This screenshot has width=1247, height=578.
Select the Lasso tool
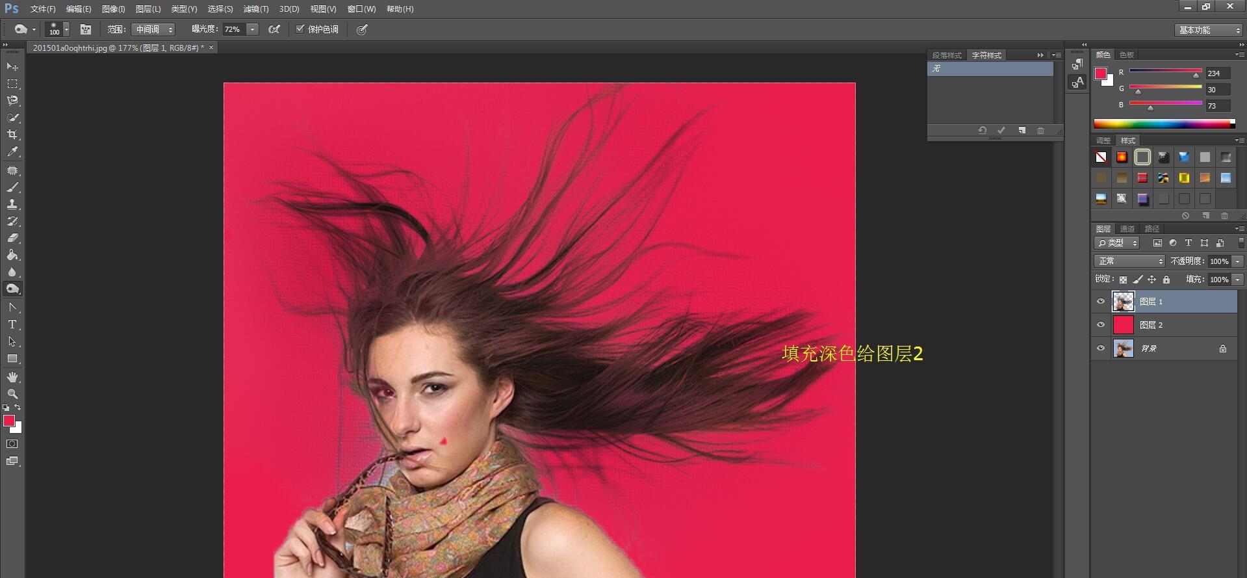point(12,101)
